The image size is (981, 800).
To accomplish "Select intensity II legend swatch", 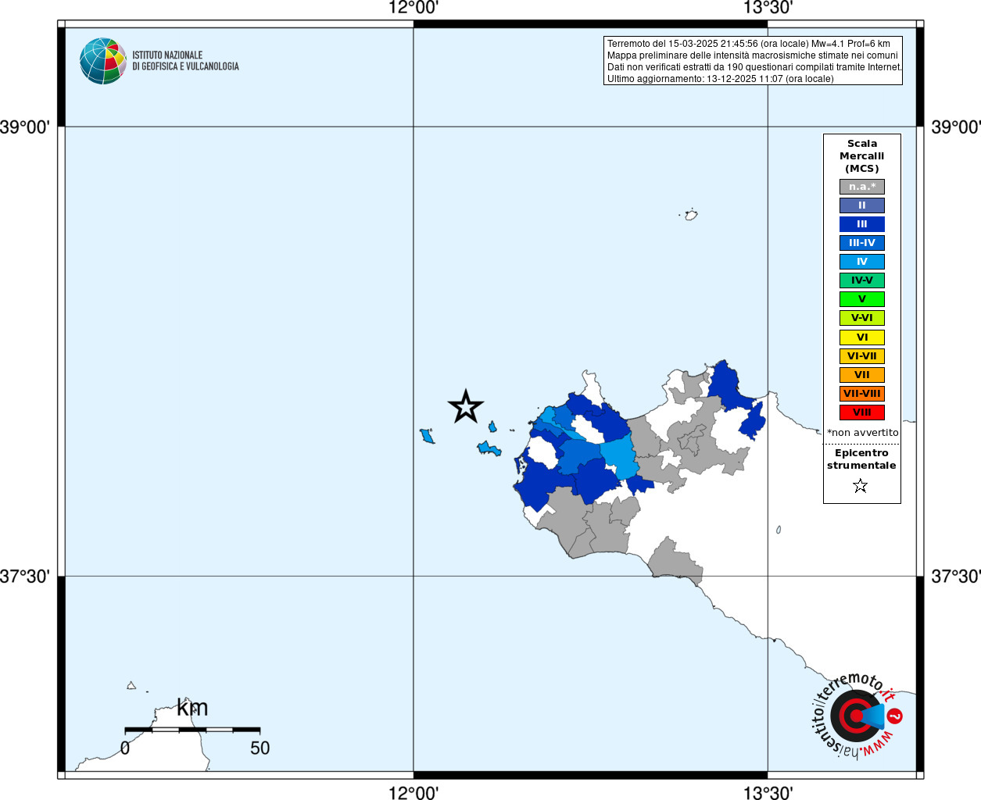I will coord(861,205).
